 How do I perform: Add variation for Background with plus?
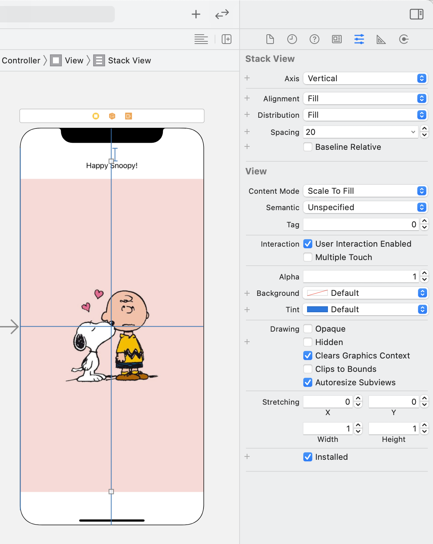tap(247, 293)
